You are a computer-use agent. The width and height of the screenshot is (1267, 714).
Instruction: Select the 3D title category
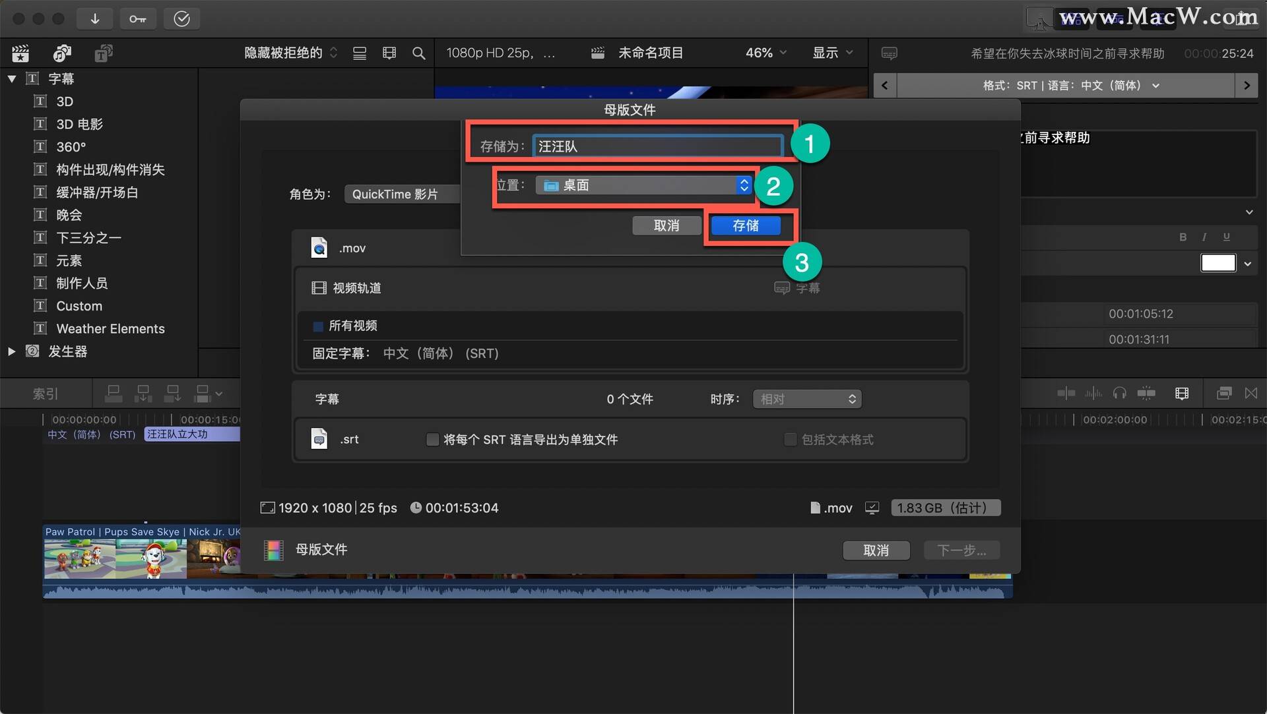(65, 102)
